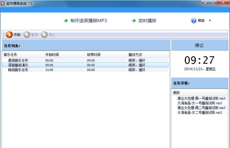The width and height of the screenshot is (230, 148).
Task: Click the 曲目 column header
Action: pyautogui.click(x=199, y=92)
